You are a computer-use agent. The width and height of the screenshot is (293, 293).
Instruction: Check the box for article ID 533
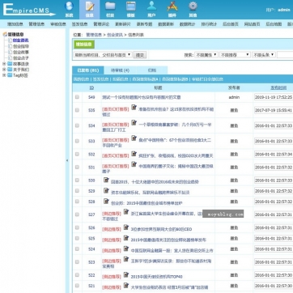pyautogui.click(x=77, y=141)
